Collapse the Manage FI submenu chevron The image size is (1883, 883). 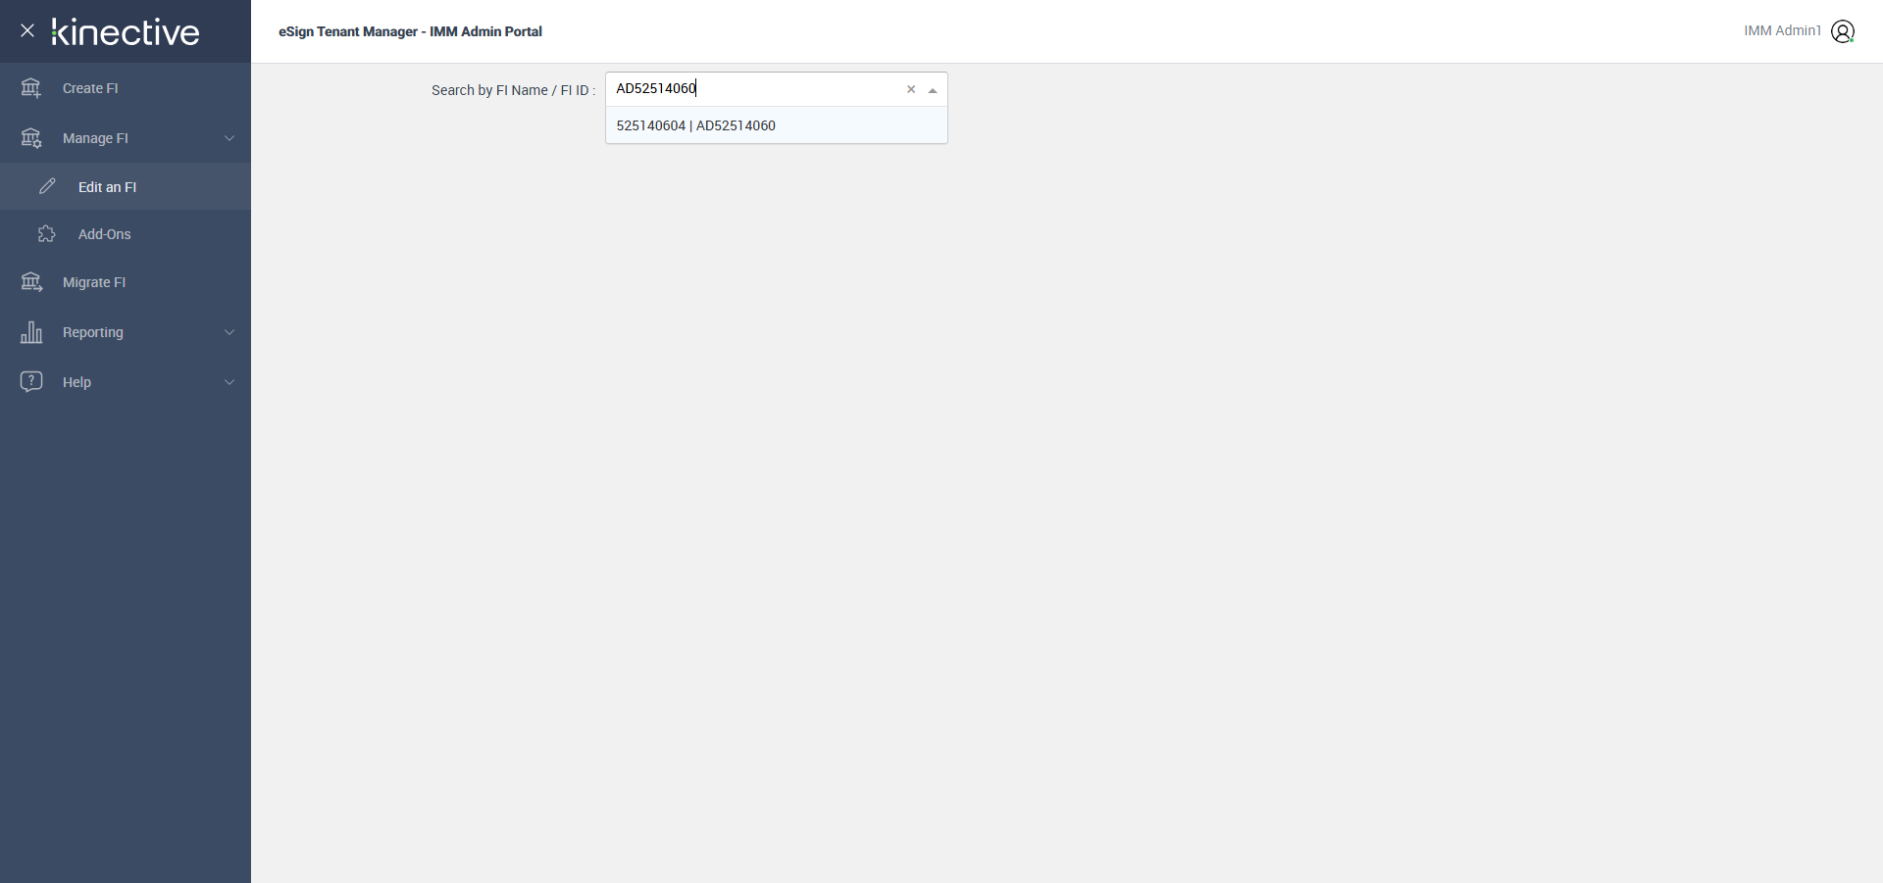click(x=229, y=138)
